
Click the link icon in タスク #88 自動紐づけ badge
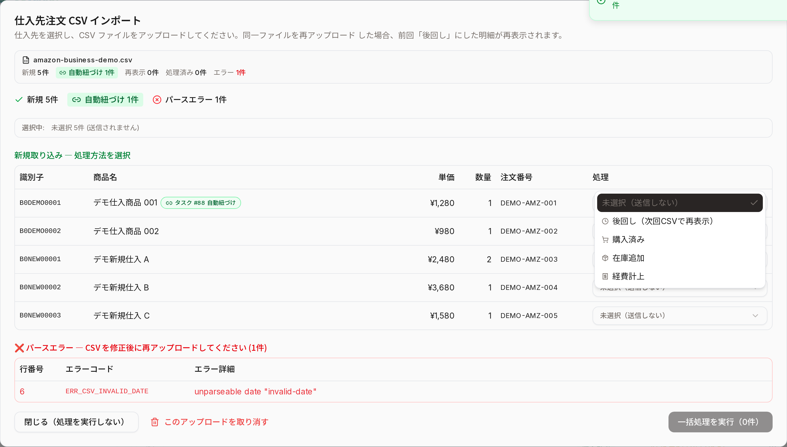click(169, 203)
